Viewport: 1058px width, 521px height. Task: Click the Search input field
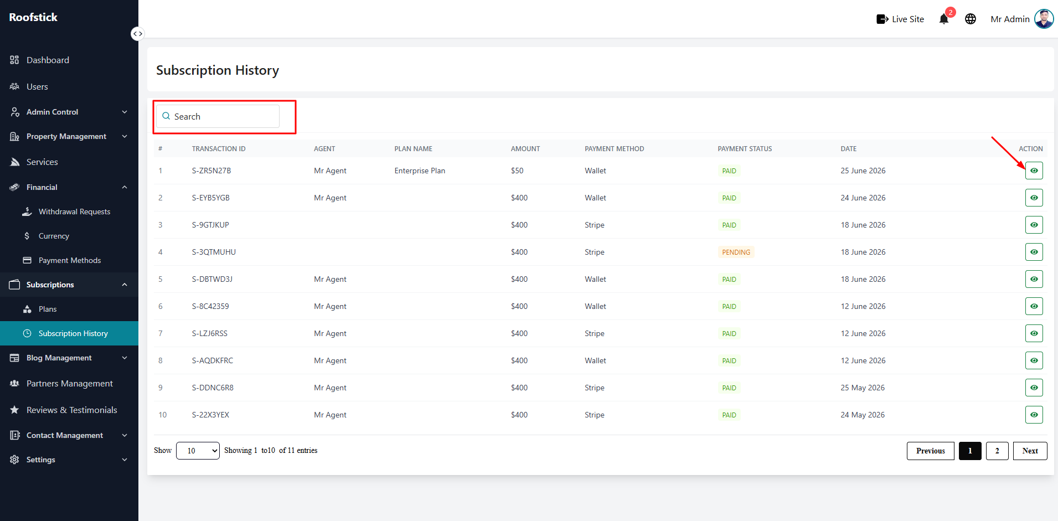[218, 116]
